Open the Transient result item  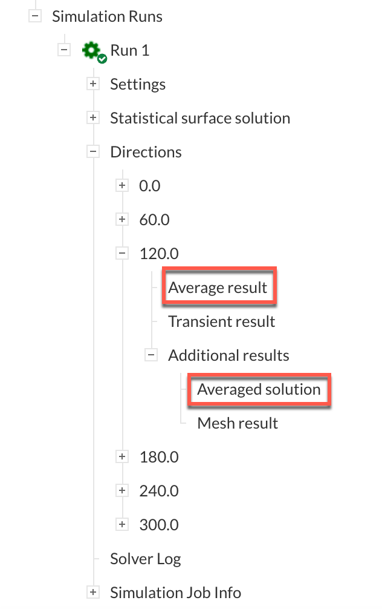221,321
